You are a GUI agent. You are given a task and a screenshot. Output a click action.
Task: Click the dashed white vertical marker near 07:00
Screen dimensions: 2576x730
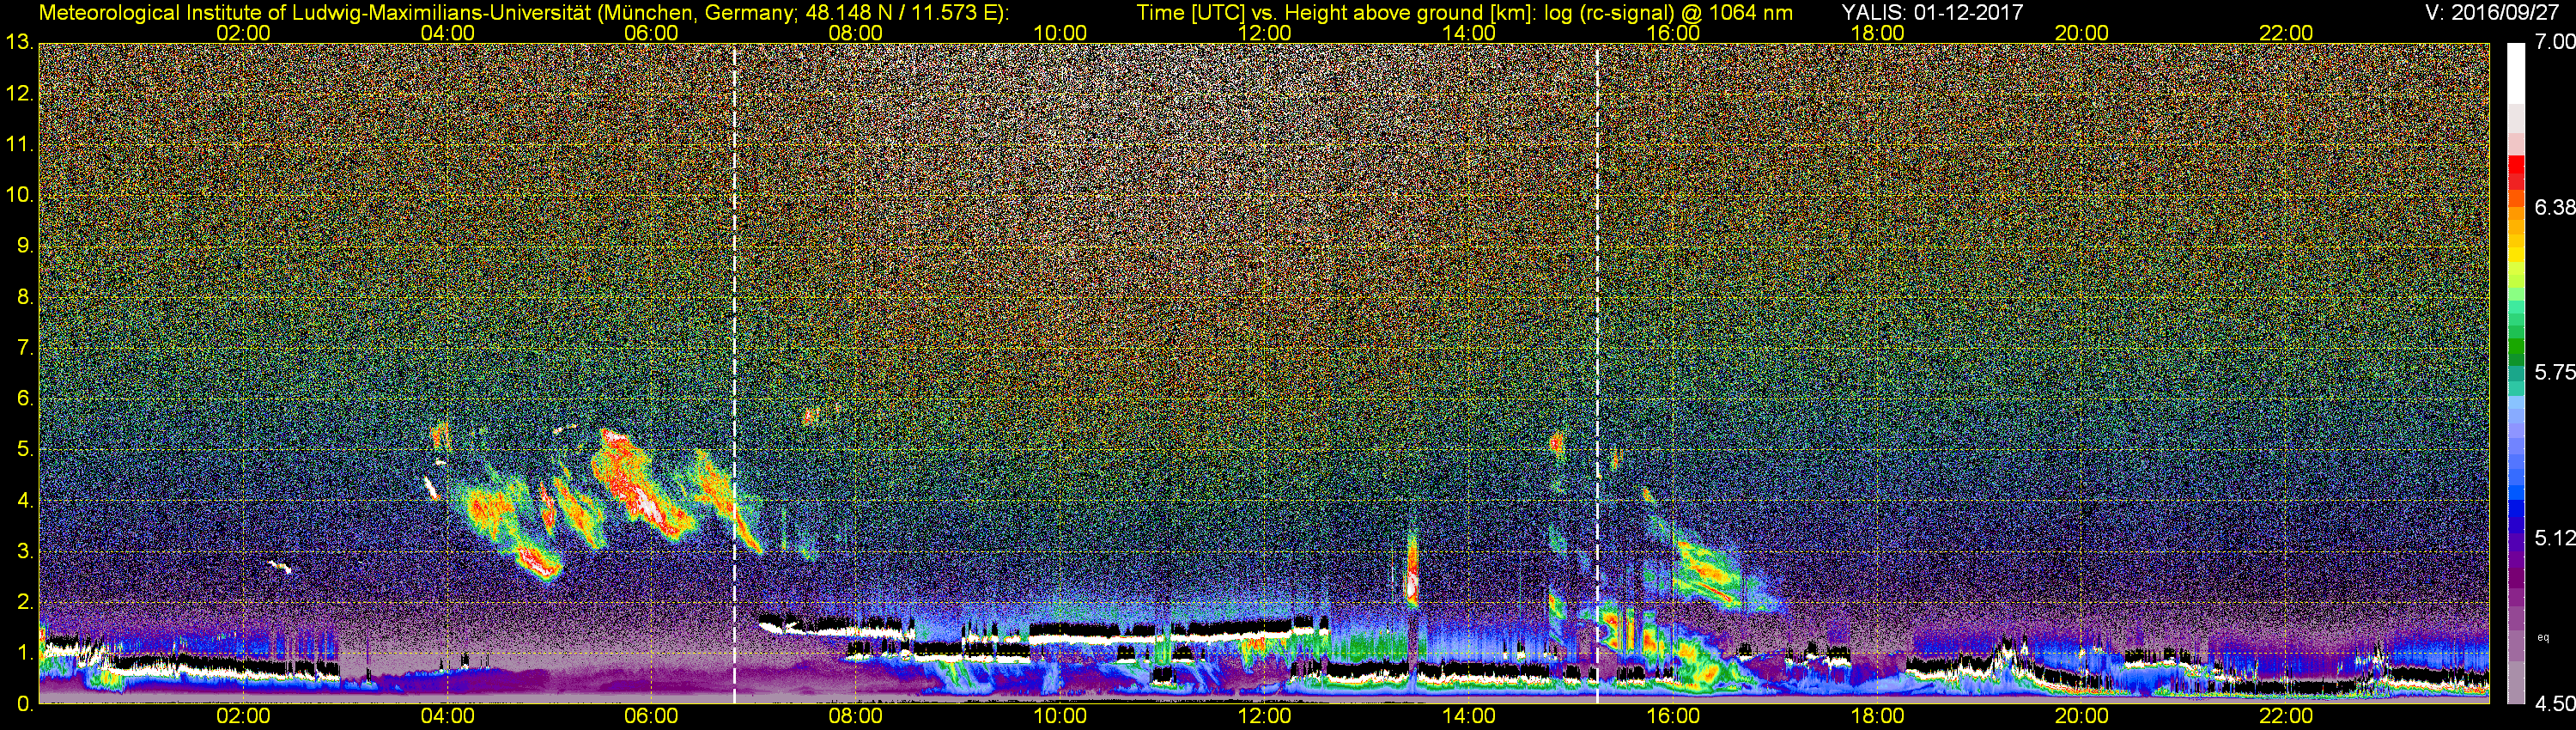tap(735, 374)
